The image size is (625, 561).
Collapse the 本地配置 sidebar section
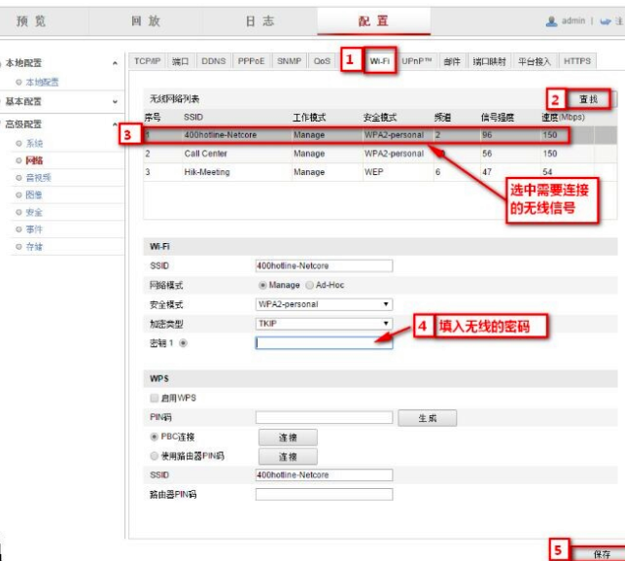pos(115,63)
